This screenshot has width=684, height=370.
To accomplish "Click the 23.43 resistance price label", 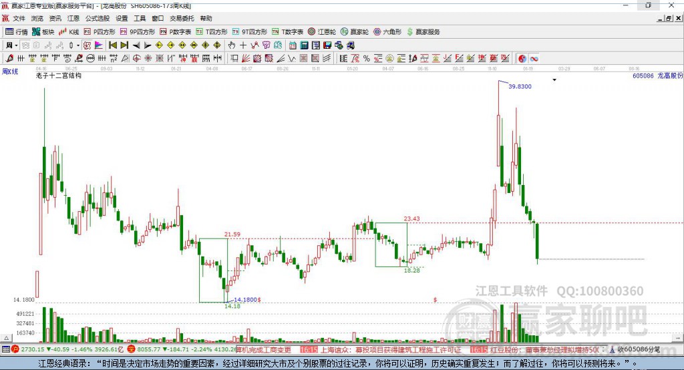I will (411, 218).
